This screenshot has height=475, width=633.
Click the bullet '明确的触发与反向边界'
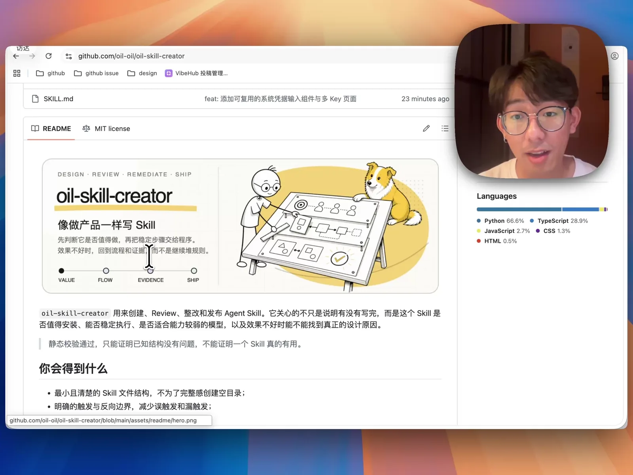click(x=133, y=407)
